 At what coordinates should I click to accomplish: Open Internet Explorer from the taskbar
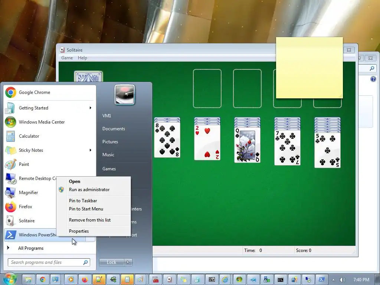(225, 279)
